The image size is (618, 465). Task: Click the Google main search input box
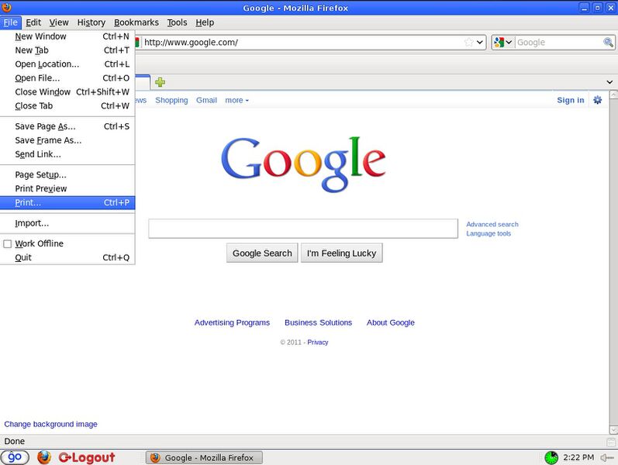(303, 229)
